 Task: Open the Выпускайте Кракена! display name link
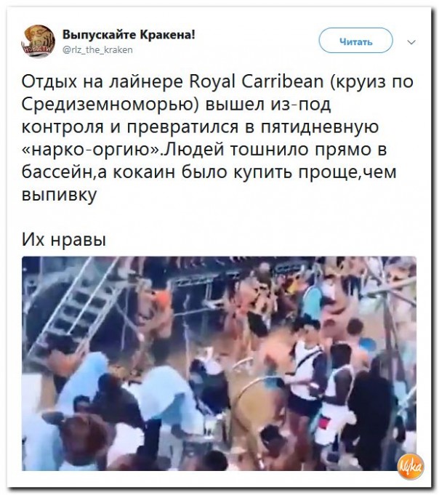pyautogui.click(x=129, y=34)
